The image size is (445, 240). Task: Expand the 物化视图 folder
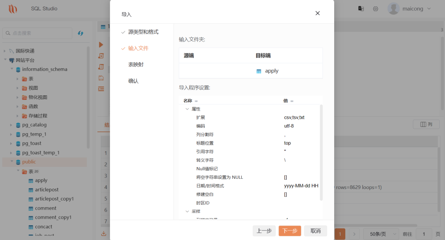point(18,97)
